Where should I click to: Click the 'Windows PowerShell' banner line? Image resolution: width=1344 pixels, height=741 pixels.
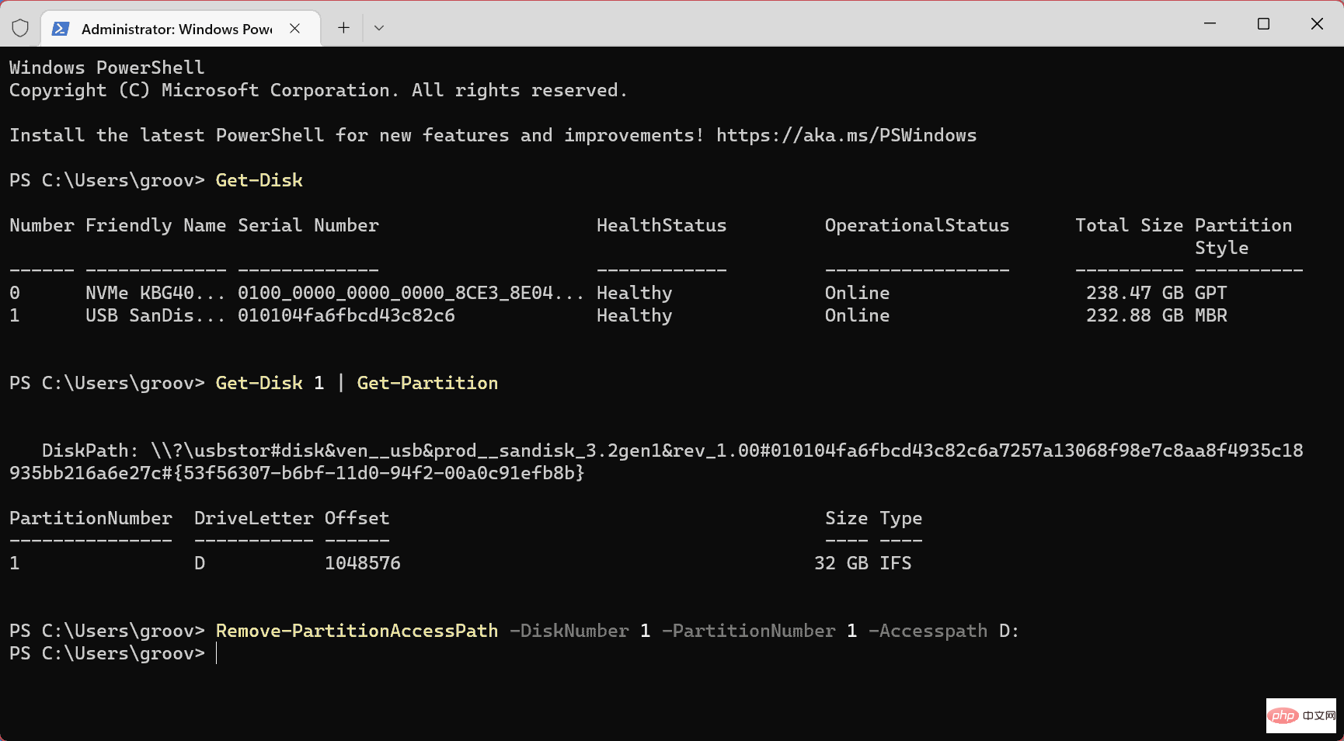[x=106, y=68]
